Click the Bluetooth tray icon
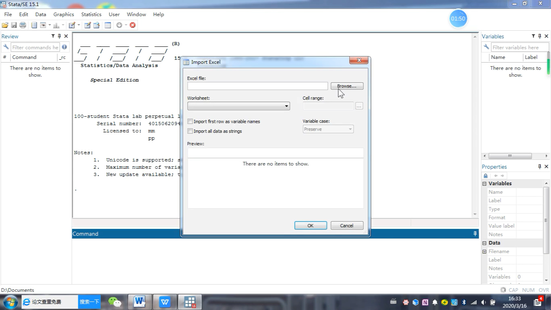This screenshot has width=551, height=310. [464, 302]
